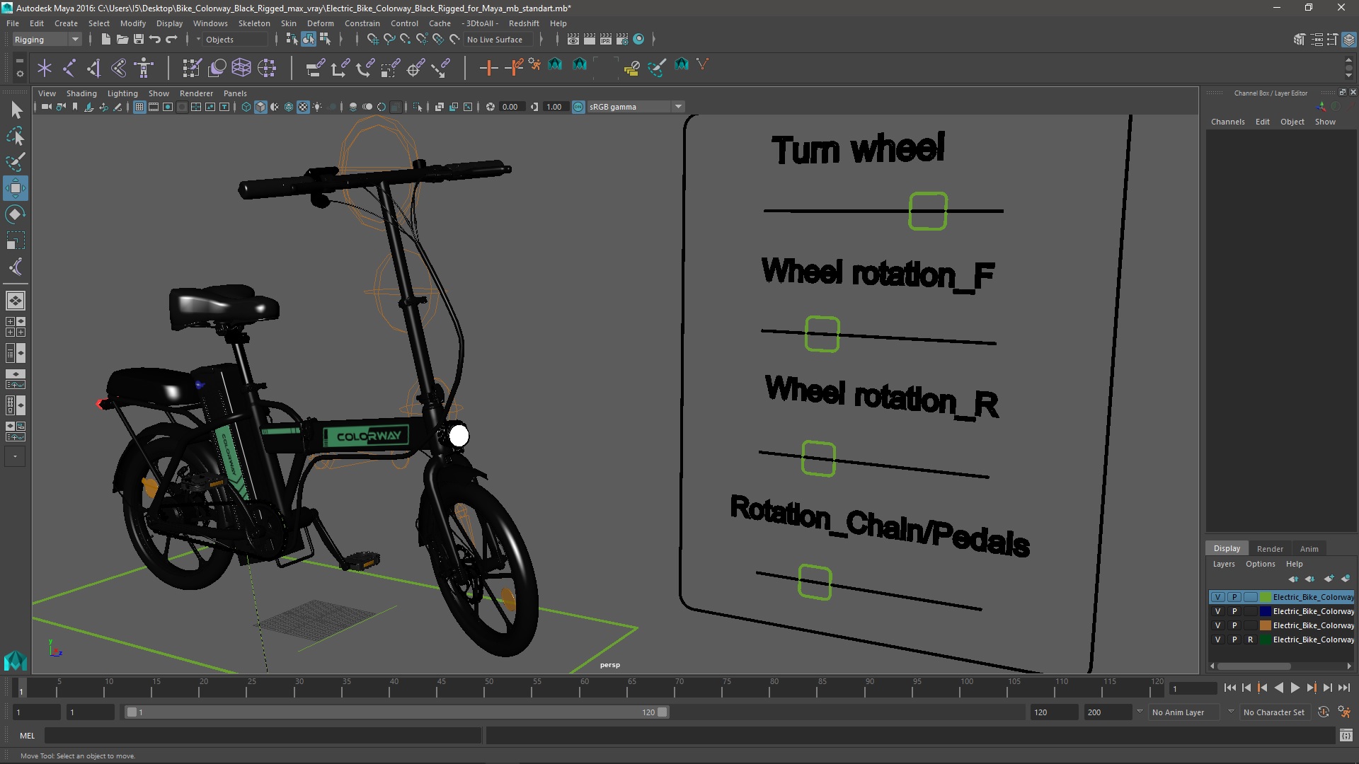Viewport: 1359px width, 764px height.
Task: Click the third layer's orange color swatch
Action: 1265,625
